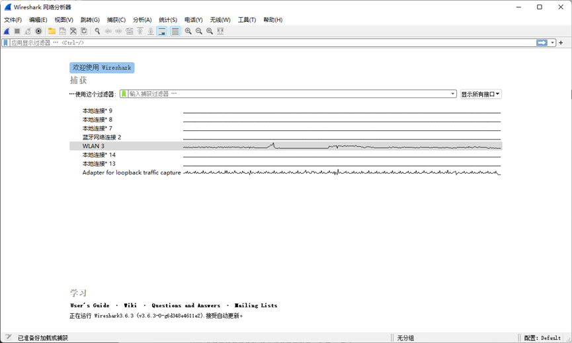Click the stop capture square icon
The height and width of the screenshot is (343, 572).
(x=17, y=31)
